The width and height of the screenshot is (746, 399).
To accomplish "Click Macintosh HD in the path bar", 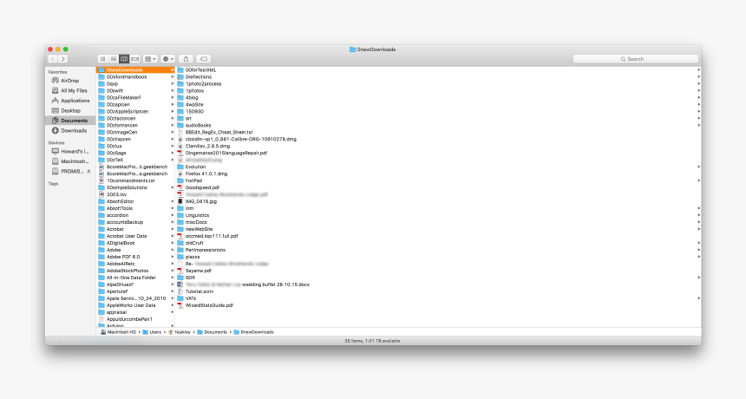I will tap(119, 332).
